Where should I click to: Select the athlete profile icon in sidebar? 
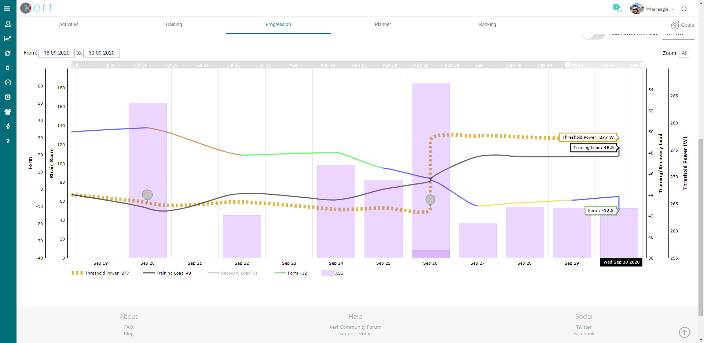(7, 24)
